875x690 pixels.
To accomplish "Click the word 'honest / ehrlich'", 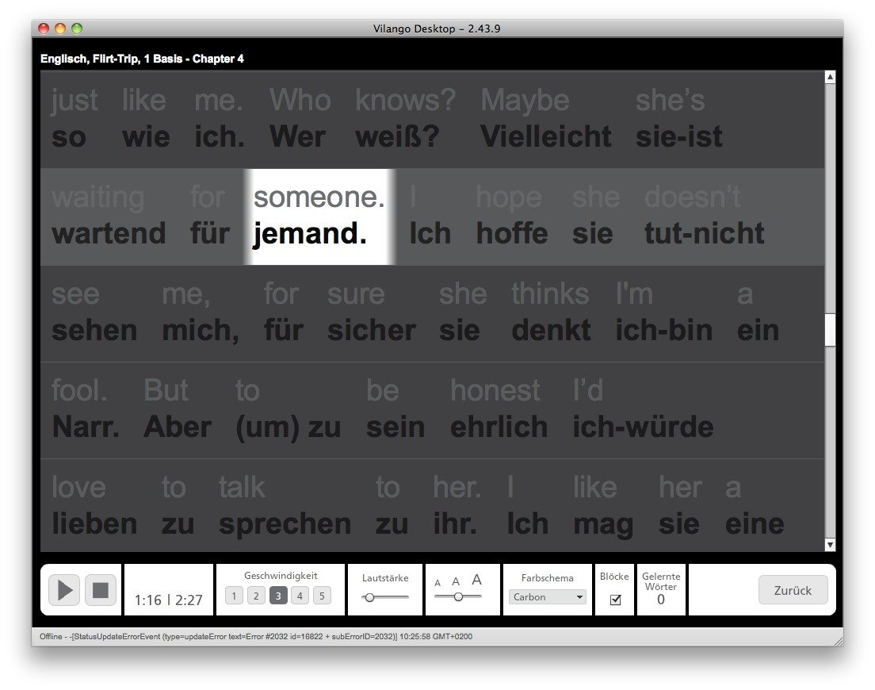I will coord(499,409).
